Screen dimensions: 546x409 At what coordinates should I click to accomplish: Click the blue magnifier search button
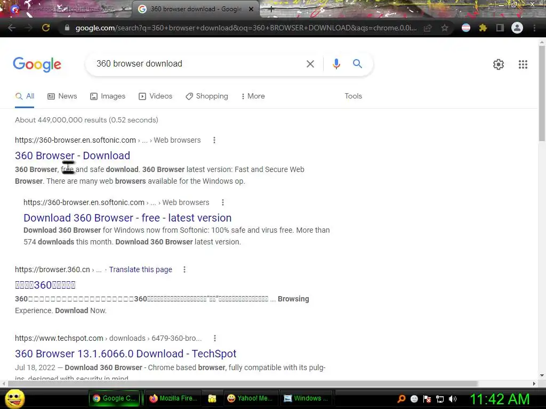[x=357, y=64]
